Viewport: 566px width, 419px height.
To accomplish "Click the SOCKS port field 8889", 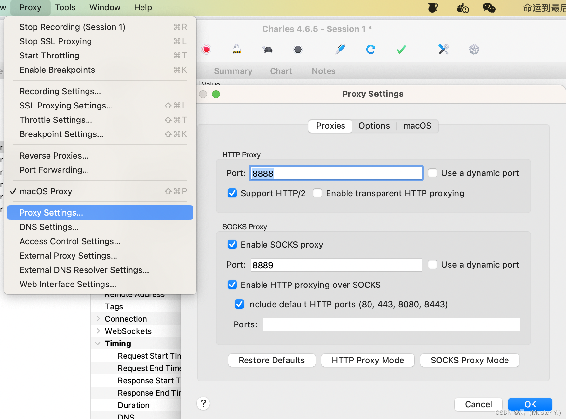I will 336,265.
